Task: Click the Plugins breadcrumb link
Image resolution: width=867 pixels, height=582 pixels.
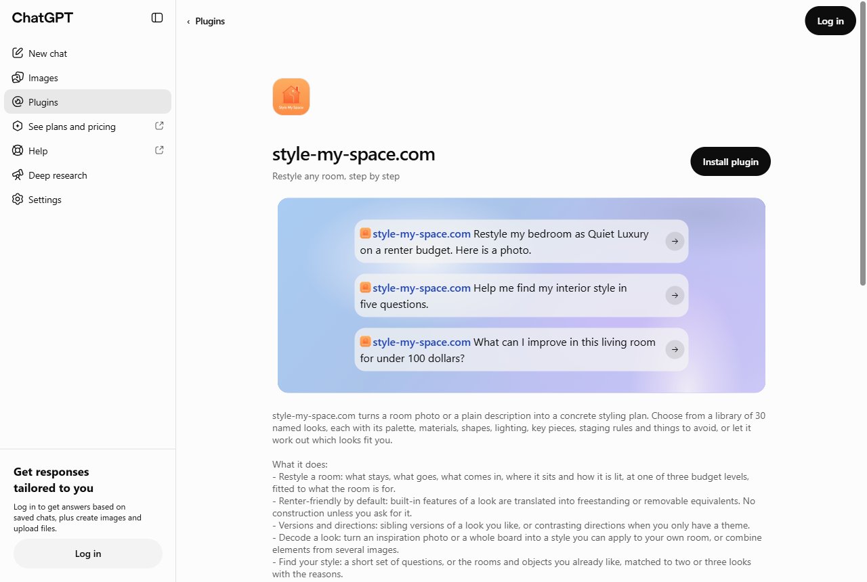Action: pyautogui.click(x=210, y=21)
